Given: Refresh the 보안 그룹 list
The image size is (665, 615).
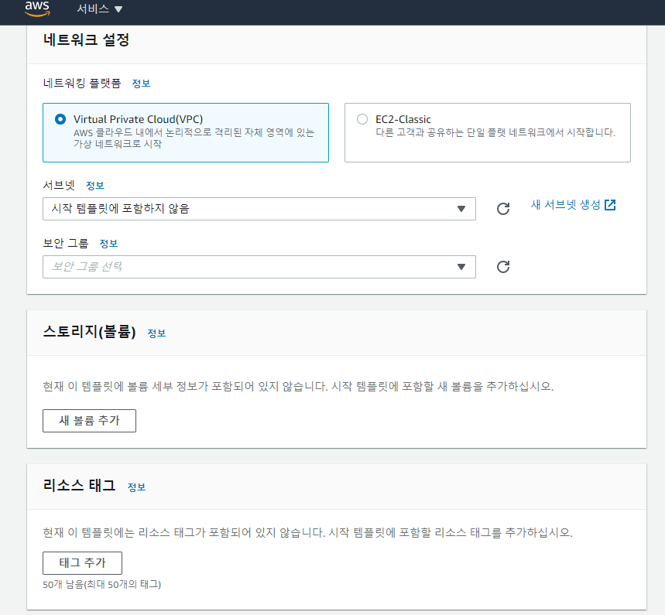Looking at the screenshot, I should click(x=503, y=267).
